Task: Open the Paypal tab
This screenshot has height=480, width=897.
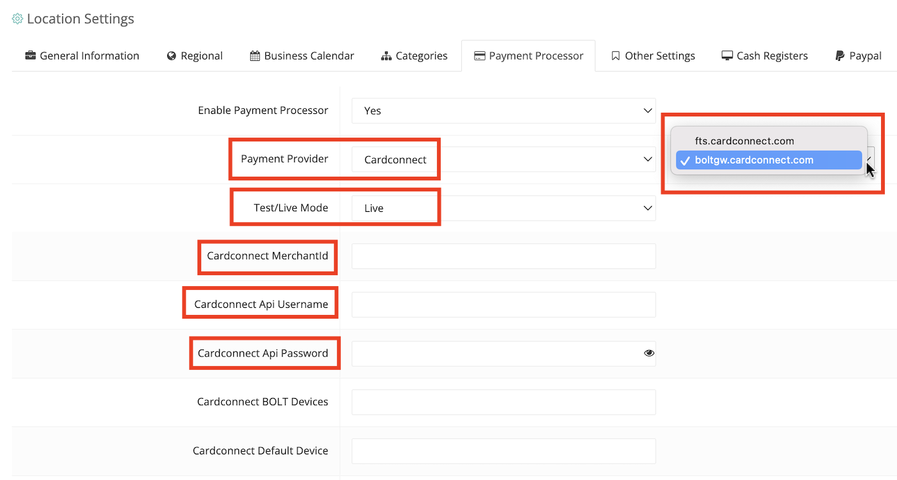Action: point(859,56)
